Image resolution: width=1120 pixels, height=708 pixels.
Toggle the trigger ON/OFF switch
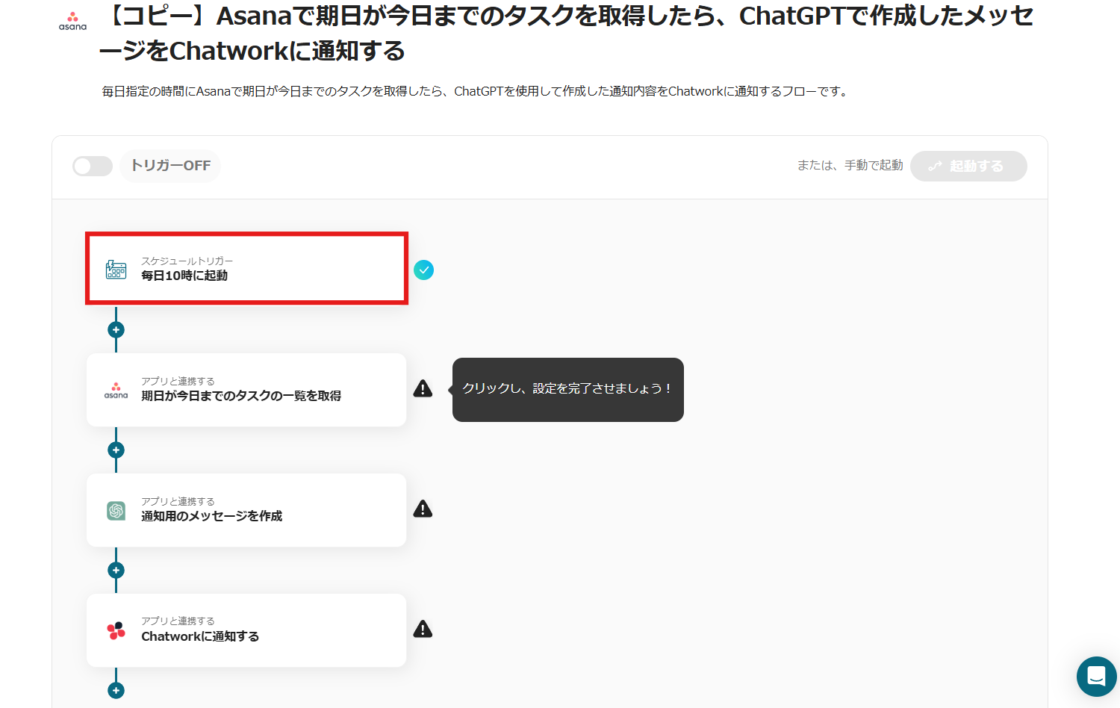click(93, 166)
